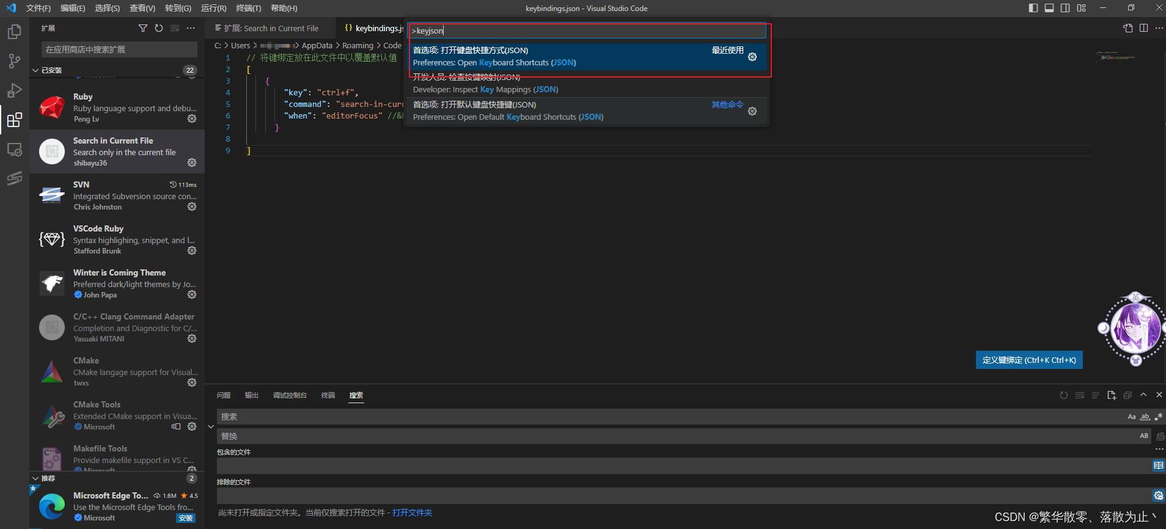Filter extensions with the funnel icon
The height and width of the screenshot is (529, 1166).
pos(143,28)
